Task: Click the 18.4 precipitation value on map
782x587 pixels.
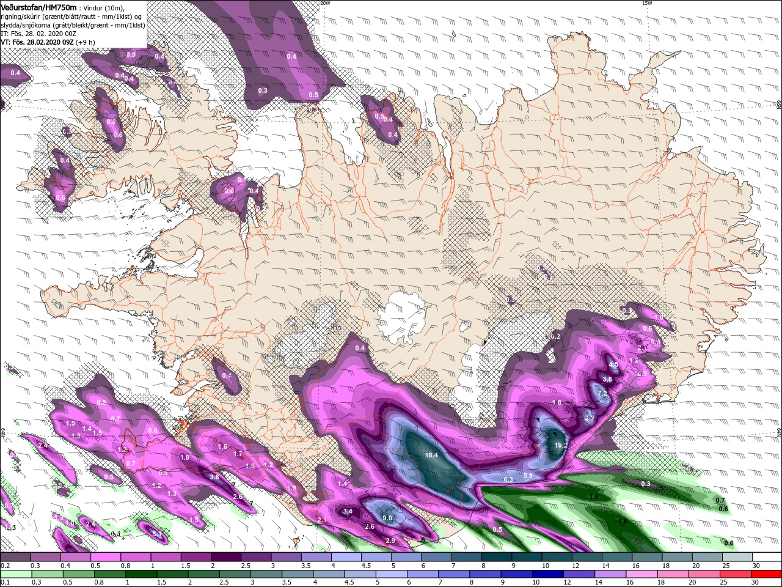Action: [431, 455]
